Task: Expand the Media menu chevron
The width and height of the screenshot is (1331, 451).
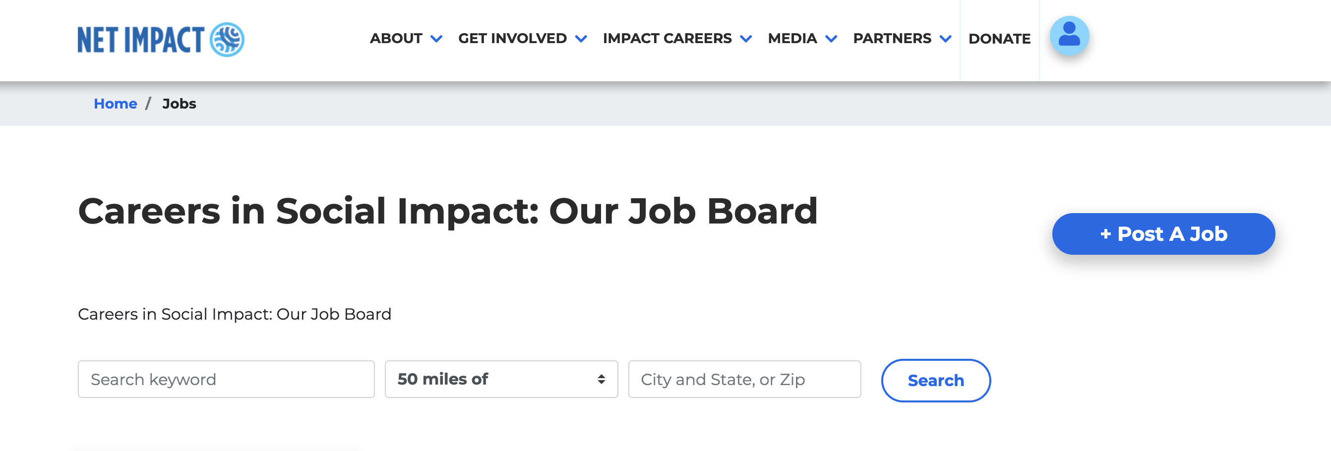Action: (831, 39)
